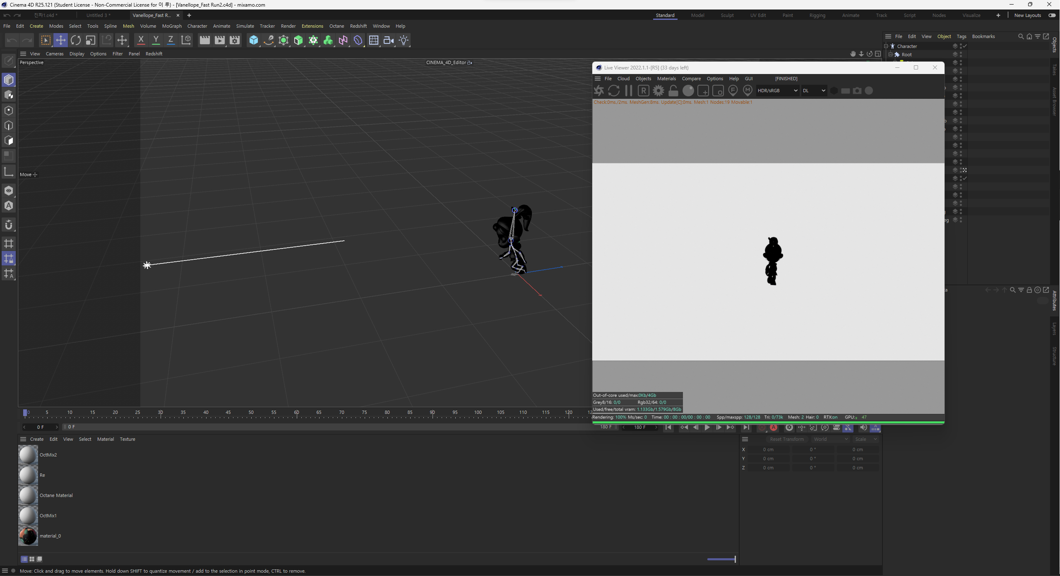The height and width of the screenshot is (576, 1060).
Task: Go to the start of the animation
Action: coord(668,428)
